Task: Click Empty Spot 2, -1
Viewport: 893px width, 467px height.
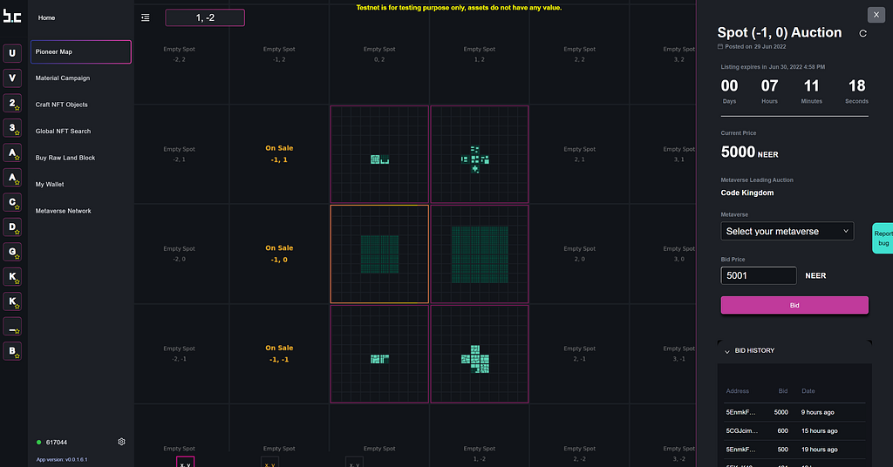Action: [580, 353]
